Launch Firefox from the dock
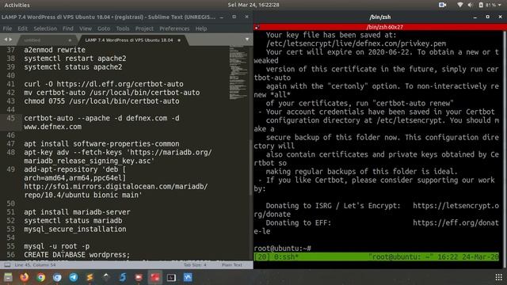 (25, 277)
